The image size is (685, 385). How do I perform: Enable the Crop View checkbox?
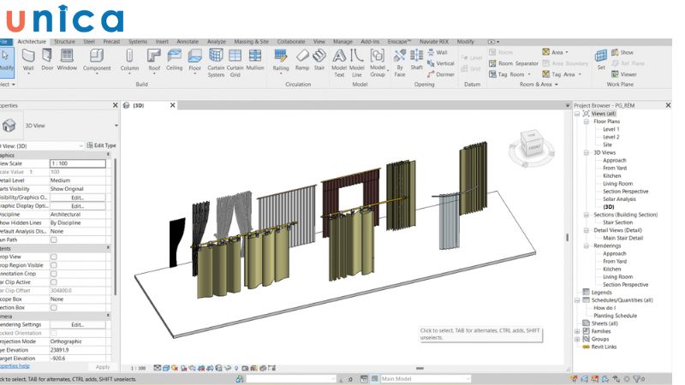tap(53, 257)
